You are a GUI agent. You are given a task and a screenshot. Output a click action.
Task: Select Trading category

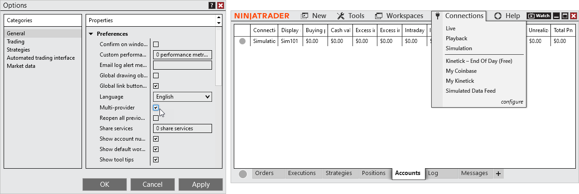click(x=43, y=42)
